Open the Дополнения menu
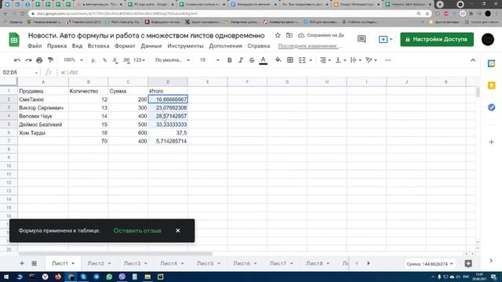 point(225,46)
